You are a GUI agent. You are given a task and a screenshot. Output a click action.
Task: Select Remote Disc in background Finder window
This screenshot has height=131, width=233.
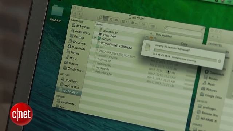(208, 114)
